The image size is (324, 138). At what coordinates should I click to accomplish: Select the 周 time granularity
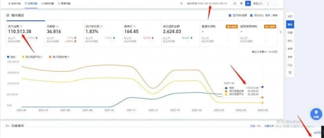(241, 3)
